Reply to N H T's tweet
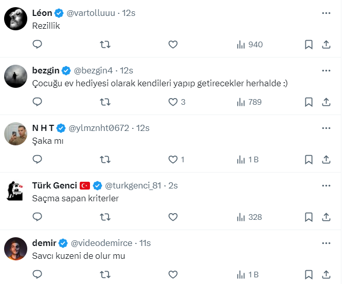The image size is (345, 284). [37, 160]
